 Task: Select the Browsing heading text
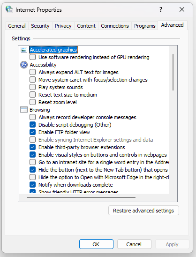point(40,110)
